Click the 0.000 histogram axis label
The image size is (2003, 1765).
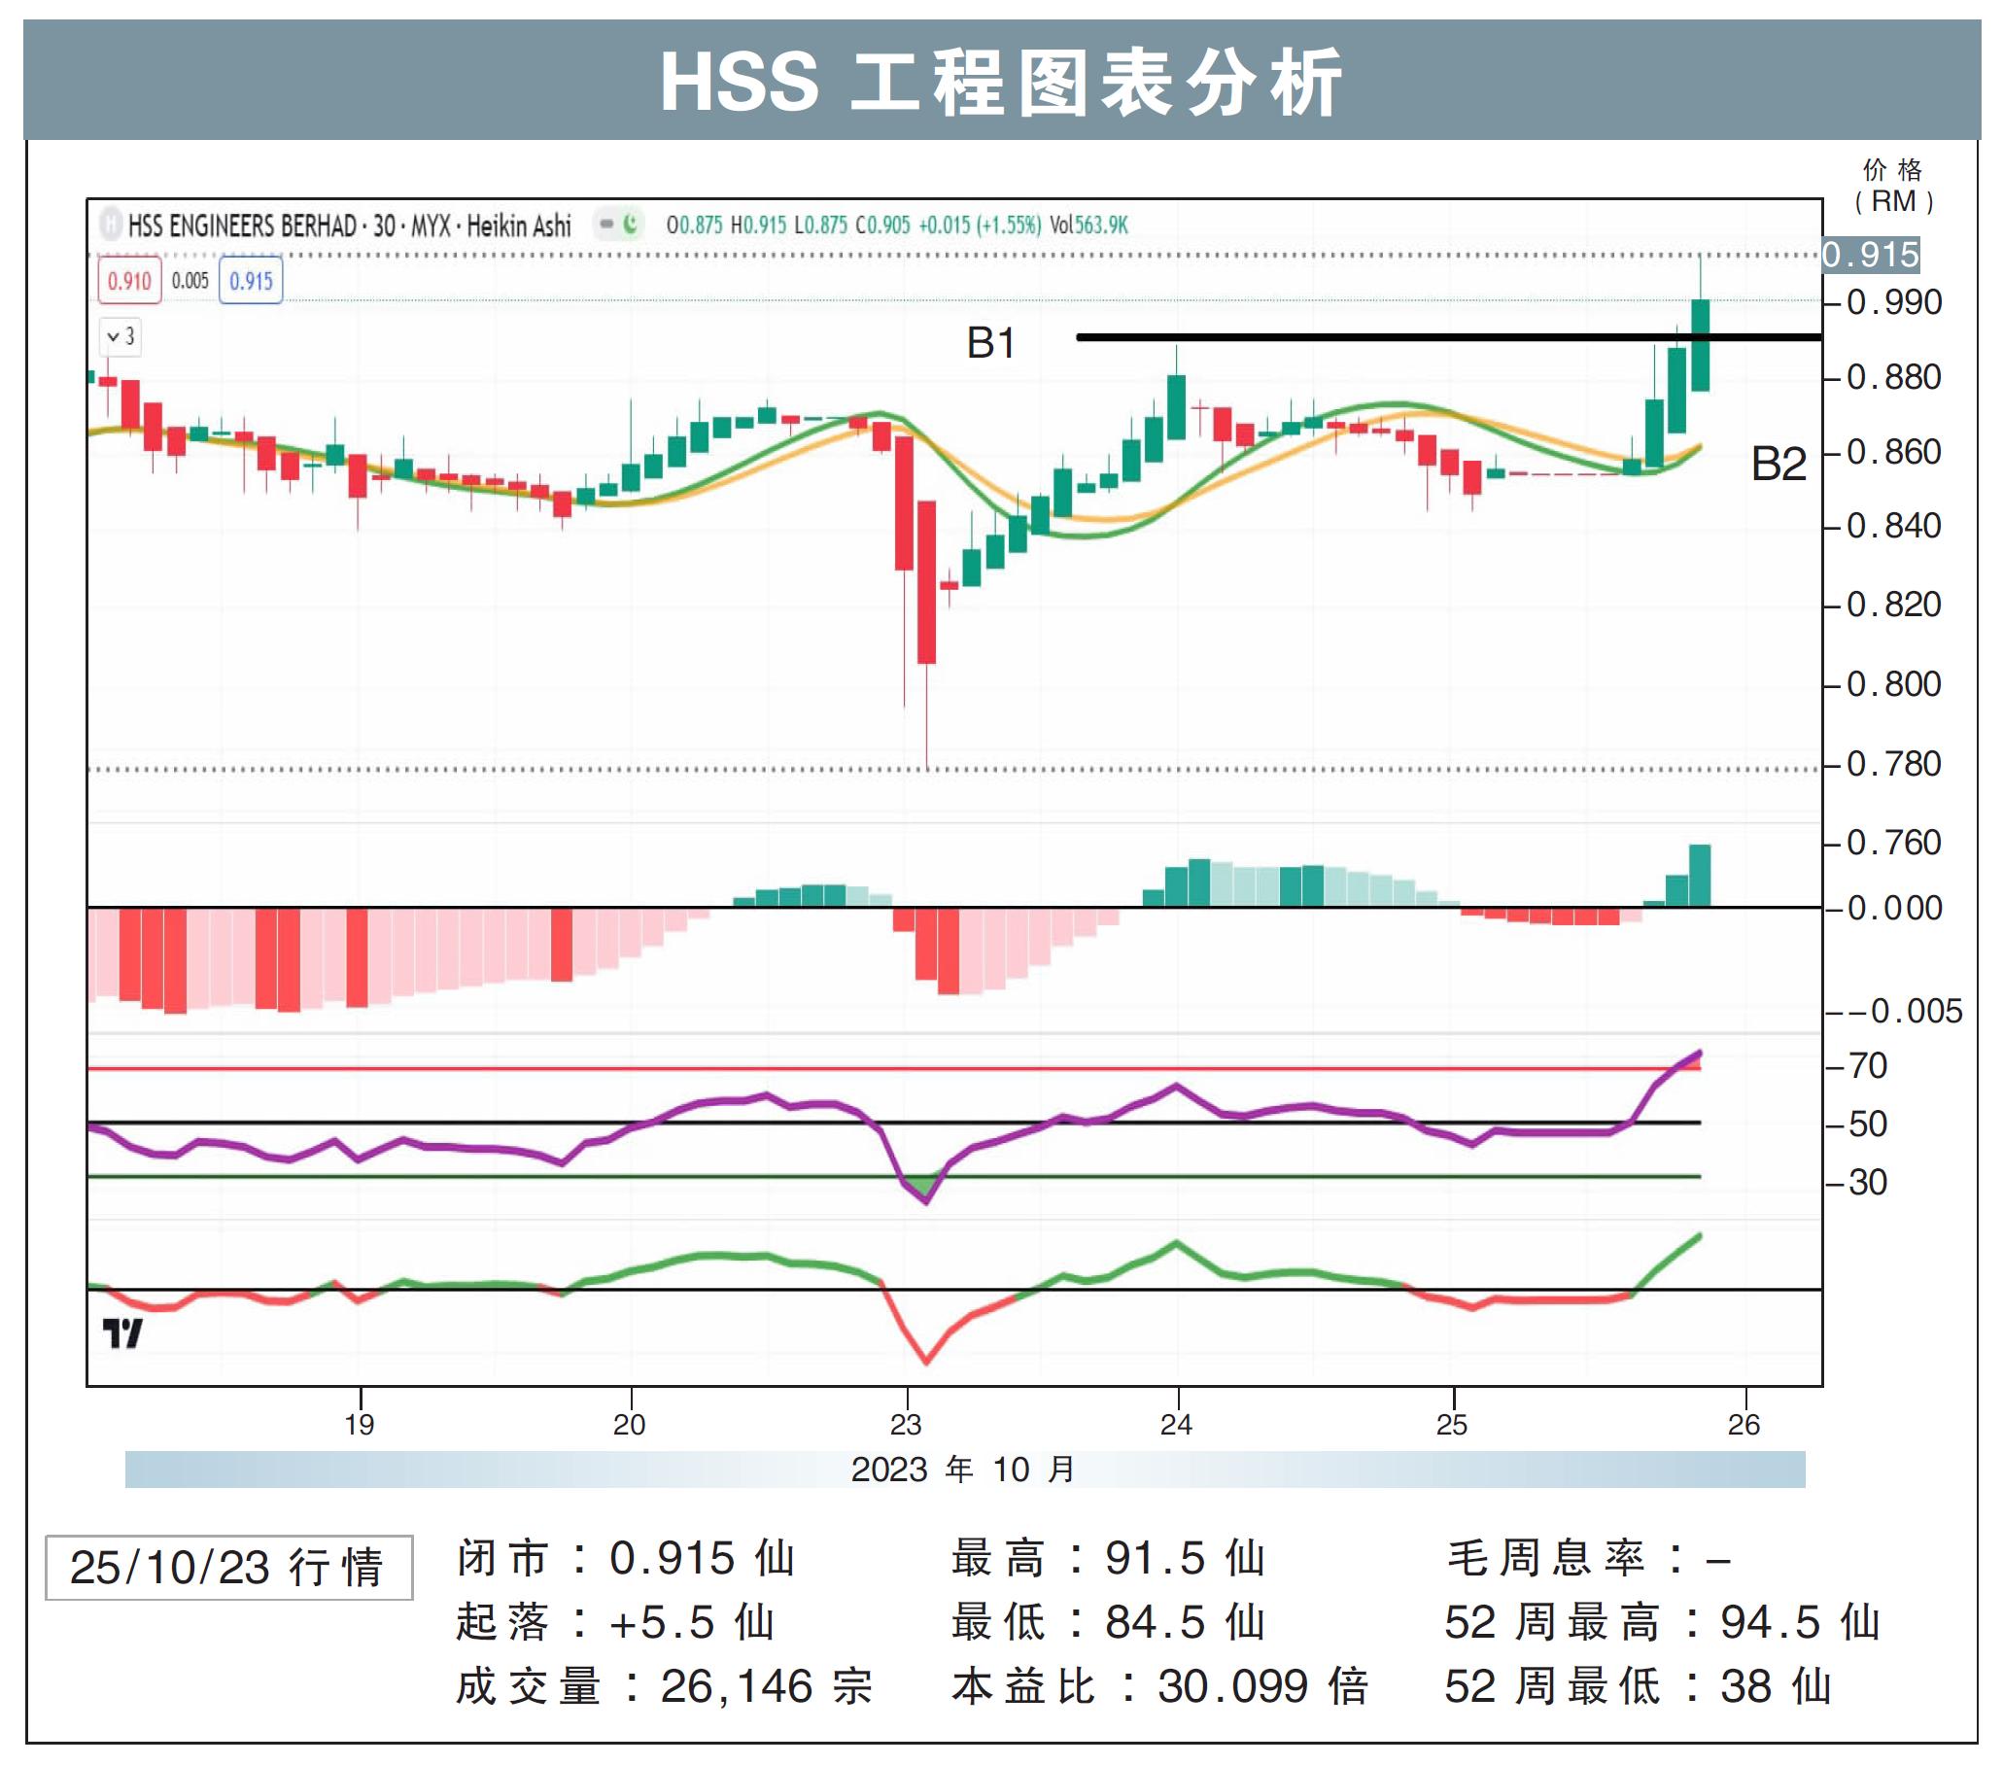pos(1894,909)
